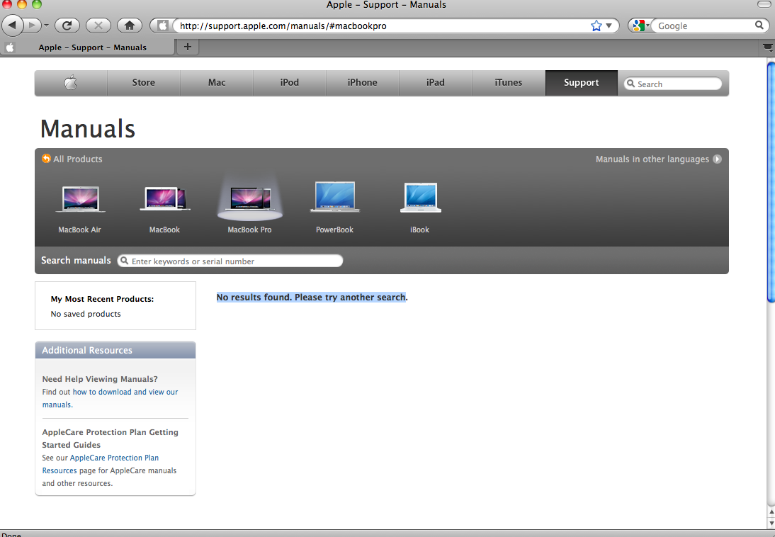The image size is (775, 537).
Task: Click the Stop loading X button
Action: pyautogui.click(x=98, y=26)
